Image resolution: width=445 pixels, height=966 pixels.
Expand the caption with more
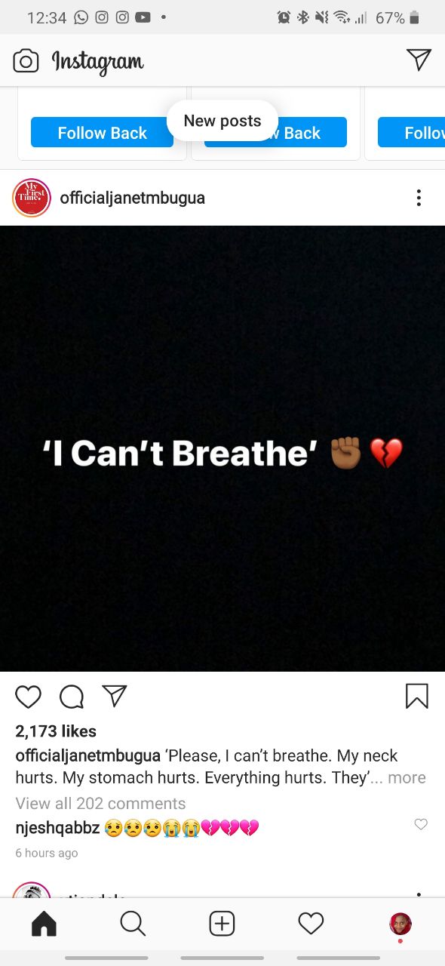[x=407, y=778]
